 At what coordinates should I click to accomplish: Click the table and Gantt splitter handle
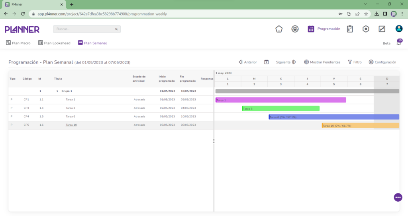[214, 141]
